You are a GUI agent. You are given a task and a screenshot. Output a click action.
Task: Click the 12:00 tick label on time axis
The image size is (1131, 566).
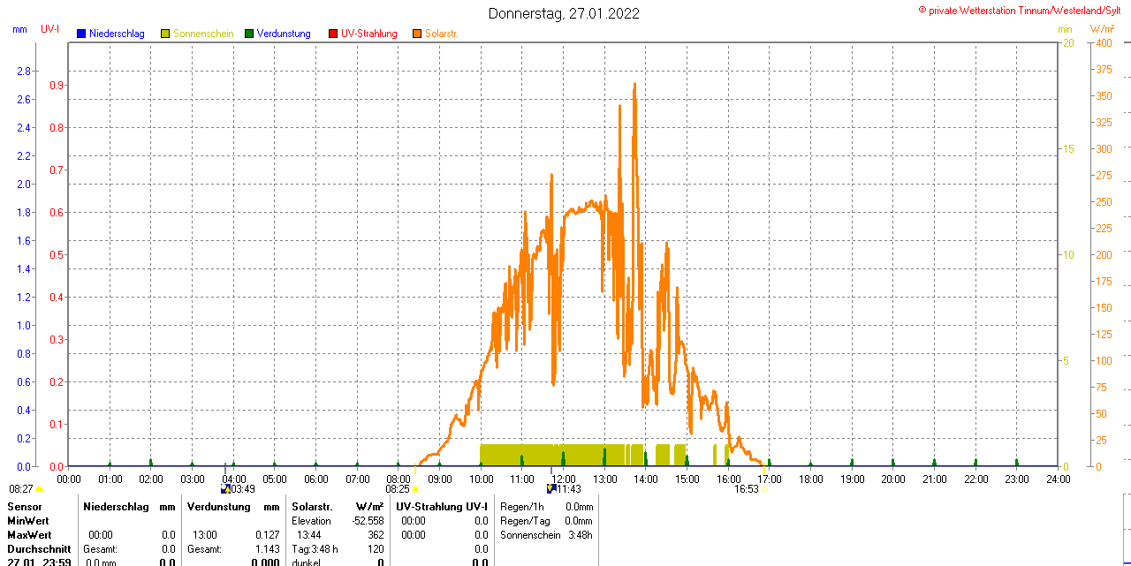(x=564, y=479)
